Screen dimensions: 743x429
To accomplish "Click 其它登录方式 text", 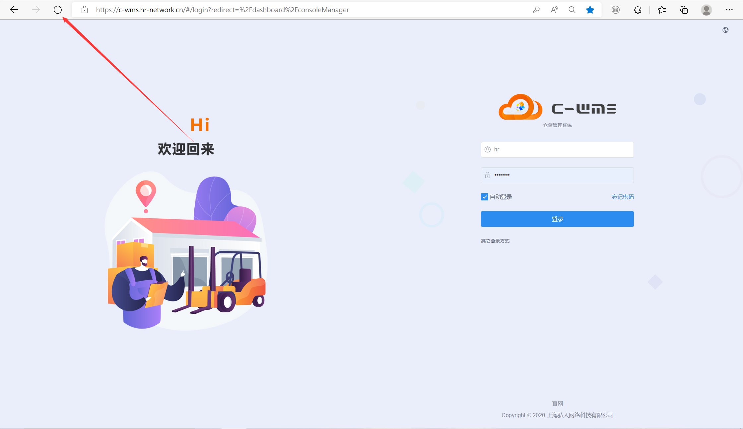I will click(x=495, y=241).
